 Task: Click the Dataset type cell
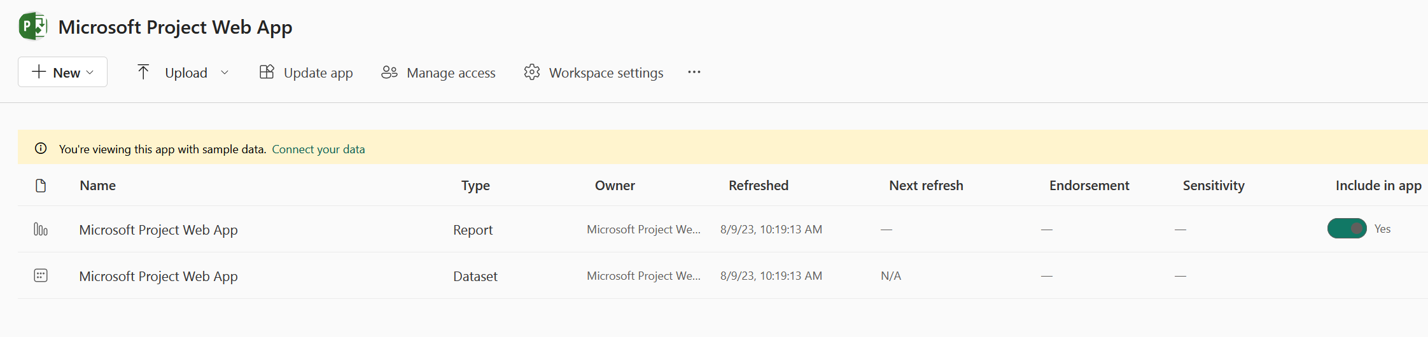click(x=475, y=276)
